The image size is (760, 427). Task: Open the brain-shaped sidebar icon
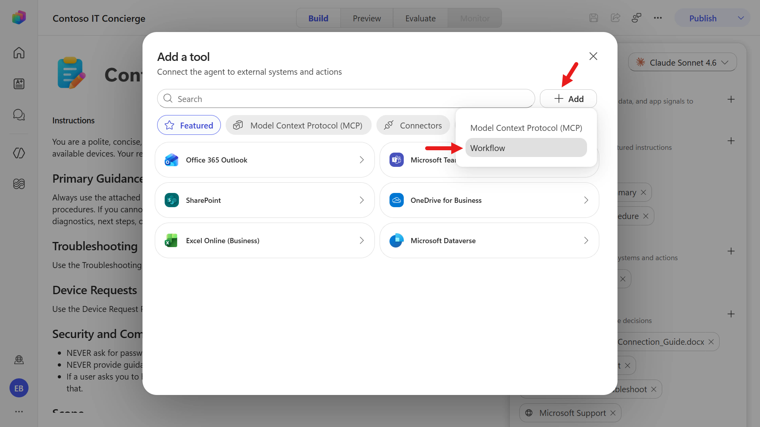click(x=19, y=184)
